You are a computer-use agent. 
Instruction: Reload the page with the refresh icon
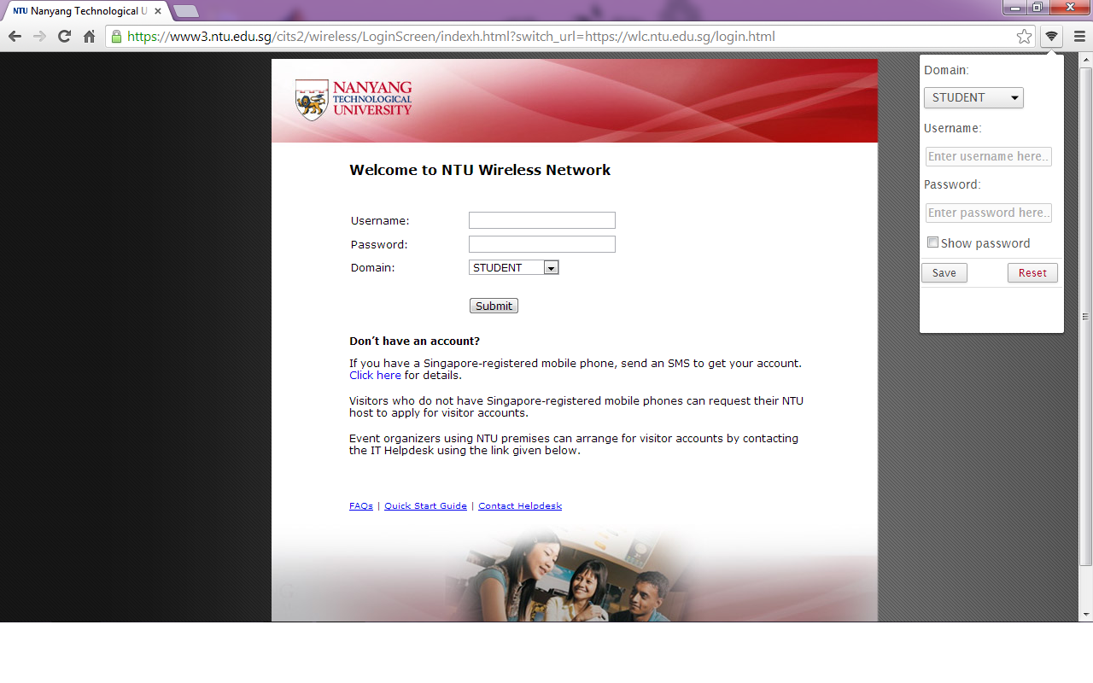click(64, 37)
